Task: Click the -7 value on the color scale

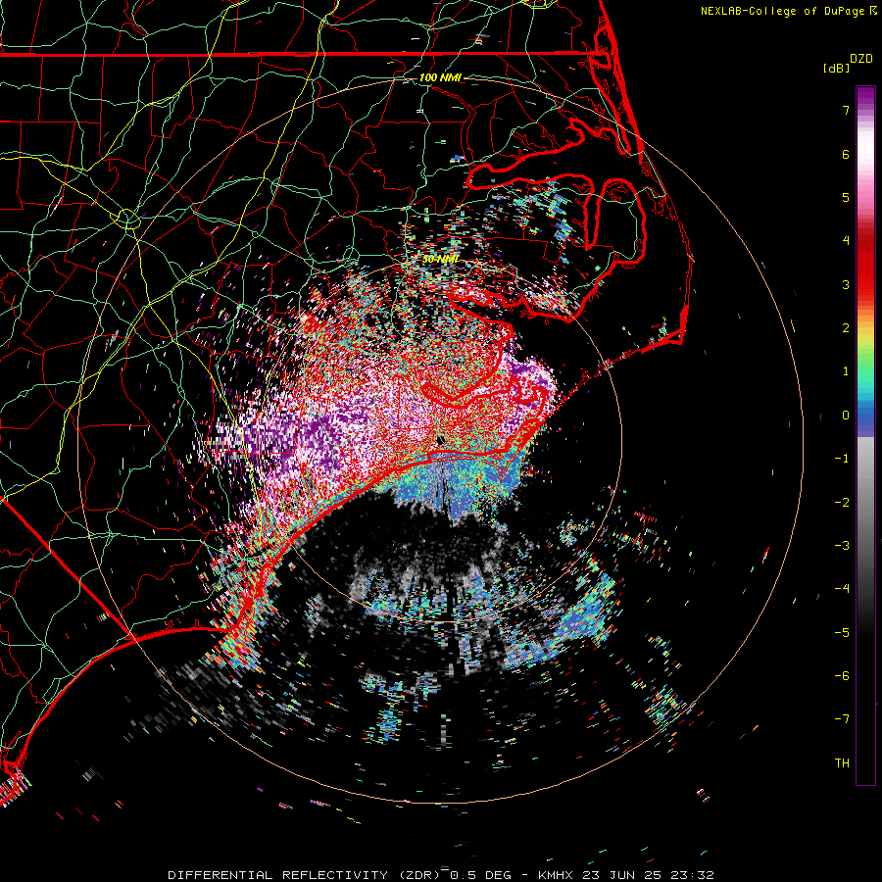Action: pos(842,719)
